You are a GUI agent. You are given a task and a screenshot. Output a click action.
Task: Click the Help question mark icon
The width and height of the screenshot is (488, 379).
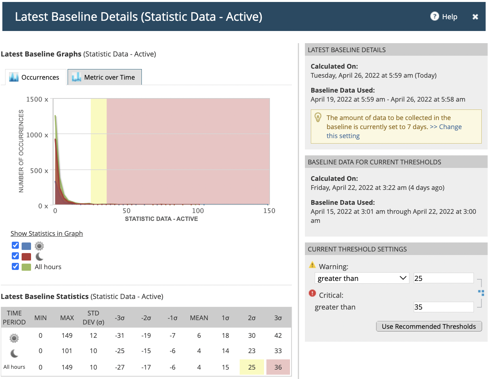(x=434, y=16)
